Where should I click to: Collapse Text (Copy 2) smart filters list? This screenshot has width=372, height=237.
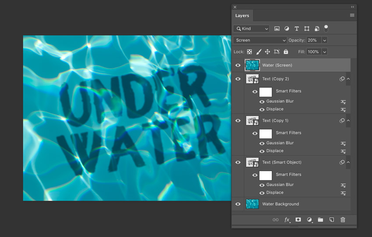(348, 79)
